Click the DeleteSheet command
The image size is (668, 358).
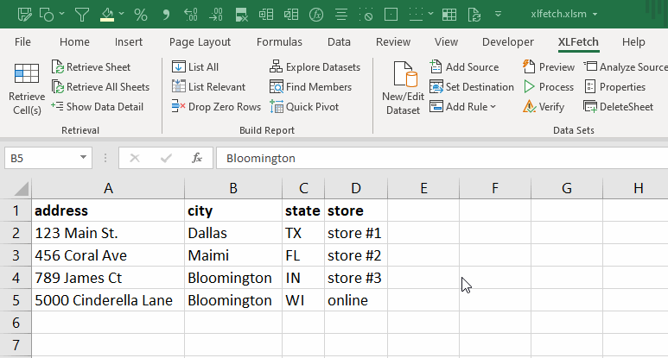(619, 107)
